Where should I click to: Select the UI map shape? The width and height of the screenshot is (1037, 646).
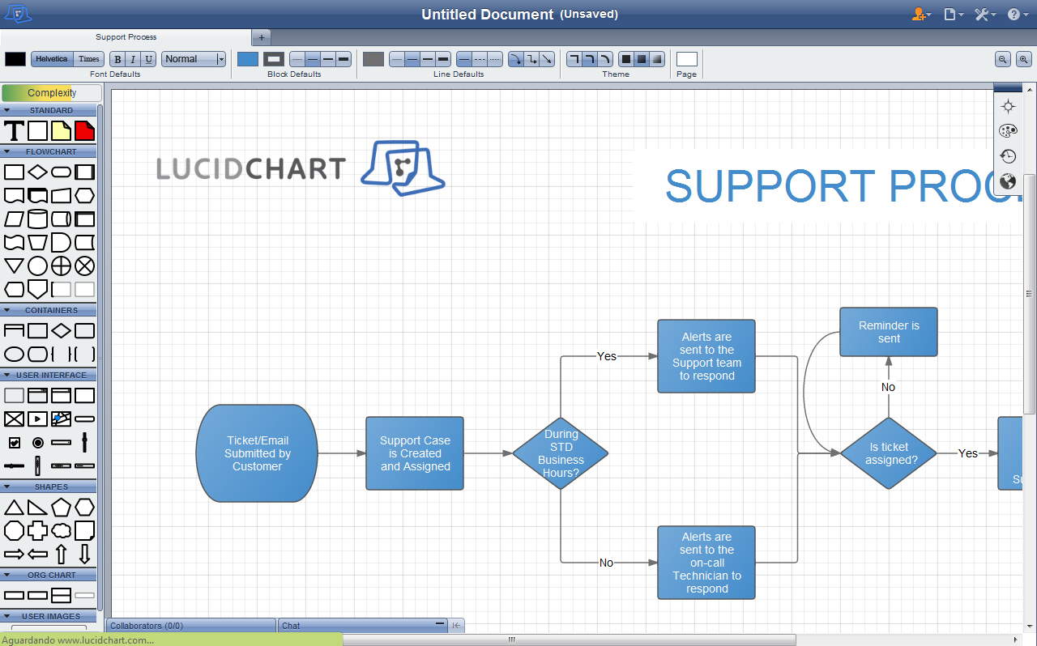(61, 419)
